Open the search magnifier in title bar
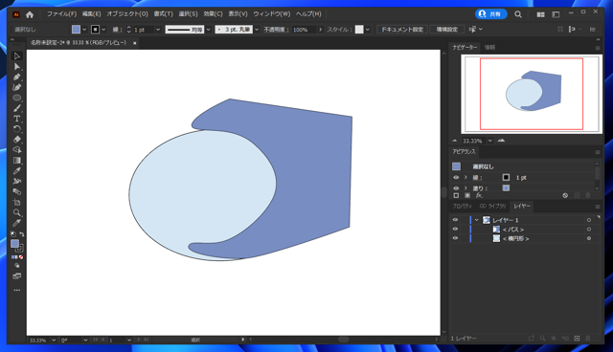 tap(518, 14)
